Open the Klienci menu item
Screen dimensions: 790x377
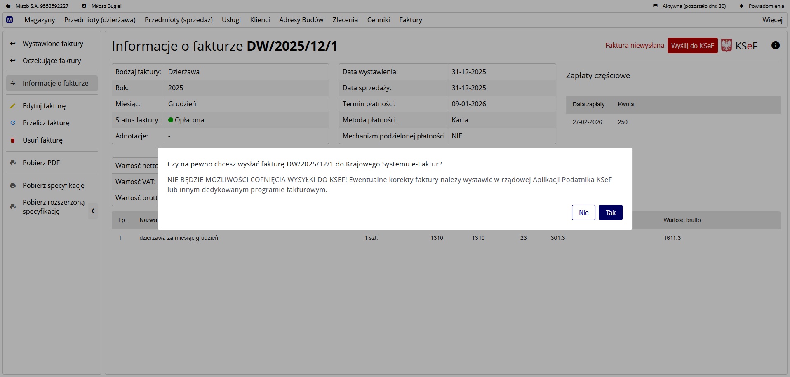point(260,20)
